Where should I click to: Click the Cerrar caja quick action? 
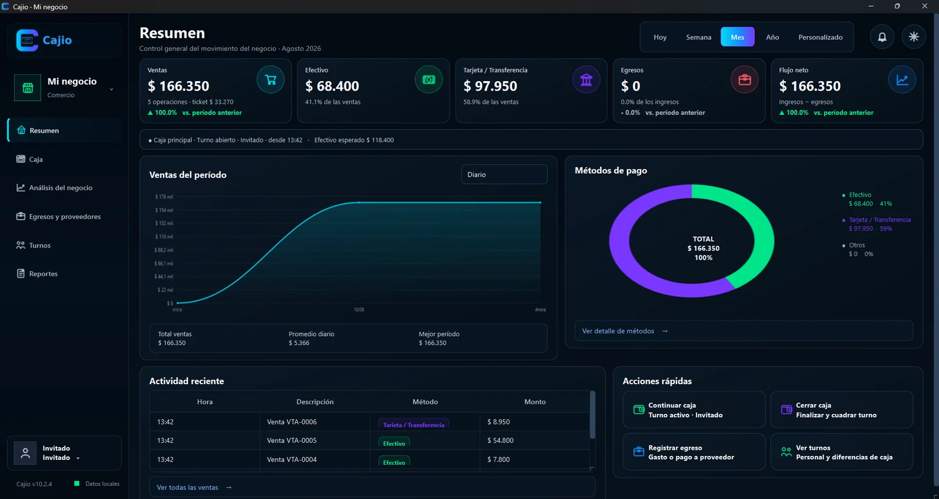pos(841,410)
